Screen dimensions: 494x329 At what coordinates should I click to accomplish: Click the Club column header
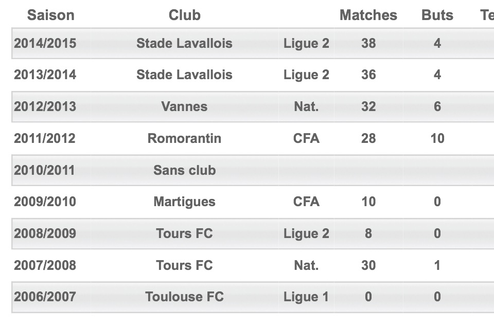point(184,15)
